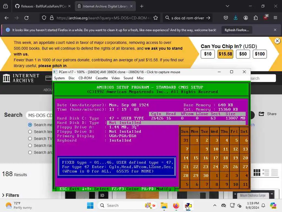Open PCem Video menu

pyautogui.click(x=115, y=78)
